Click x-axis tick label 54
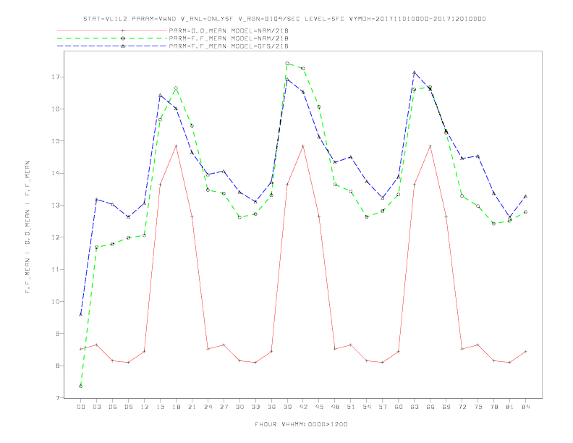573x443 pixels. click(367, 407)
